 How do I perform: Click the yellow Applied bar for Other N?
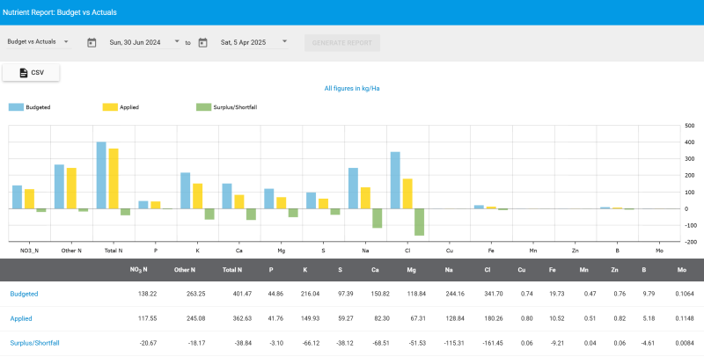(71, 188)
